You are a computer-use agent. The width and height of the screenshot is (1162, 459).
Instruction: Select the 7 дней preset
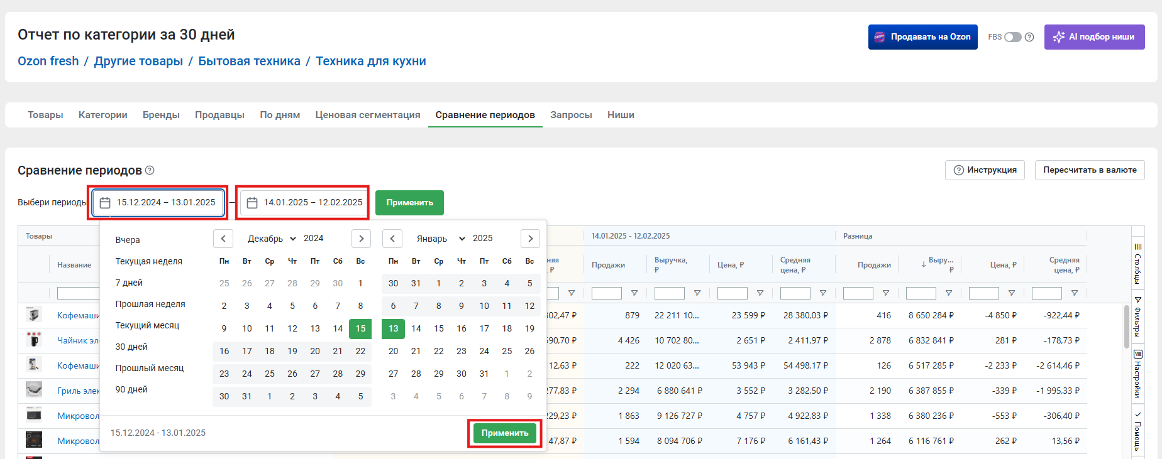coord(129,283)
